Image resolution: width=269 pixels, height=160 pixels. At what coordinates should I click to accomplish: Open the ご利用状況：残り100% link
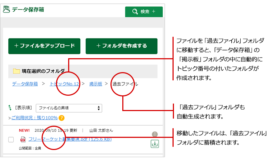coord(34,117)
